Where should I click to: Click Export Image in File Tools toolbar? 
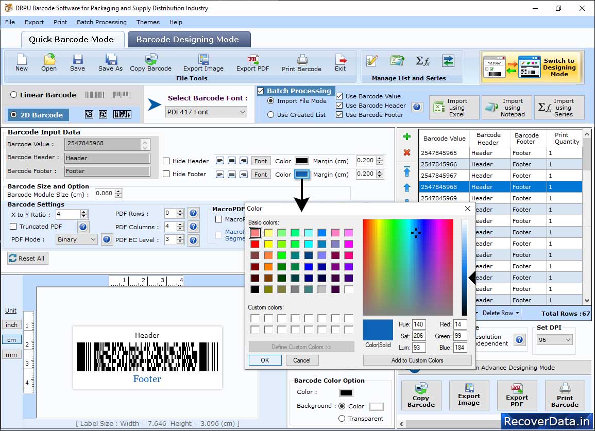pos(203,63)
